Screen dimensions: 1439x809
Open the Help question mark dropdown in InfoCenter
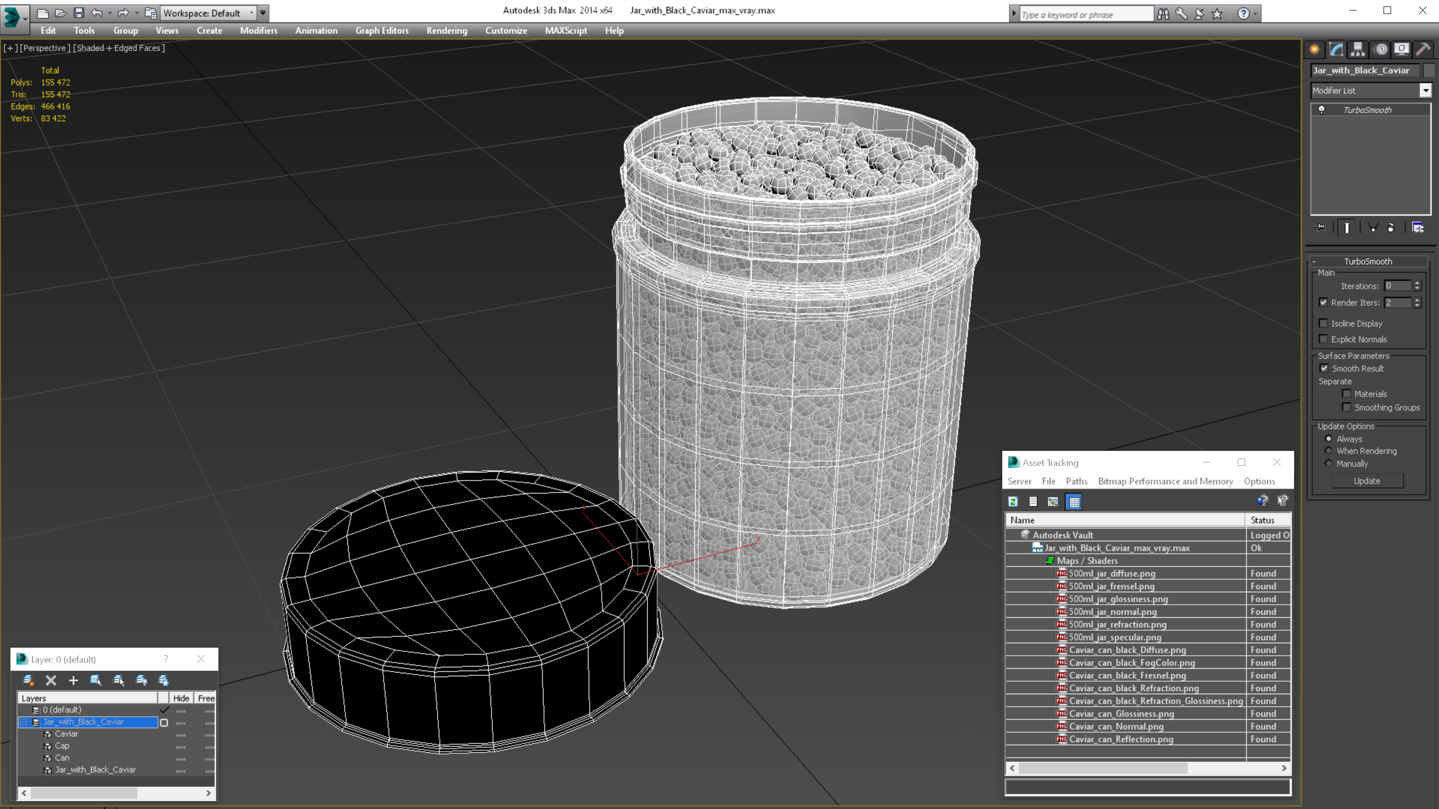[1255, 13]
